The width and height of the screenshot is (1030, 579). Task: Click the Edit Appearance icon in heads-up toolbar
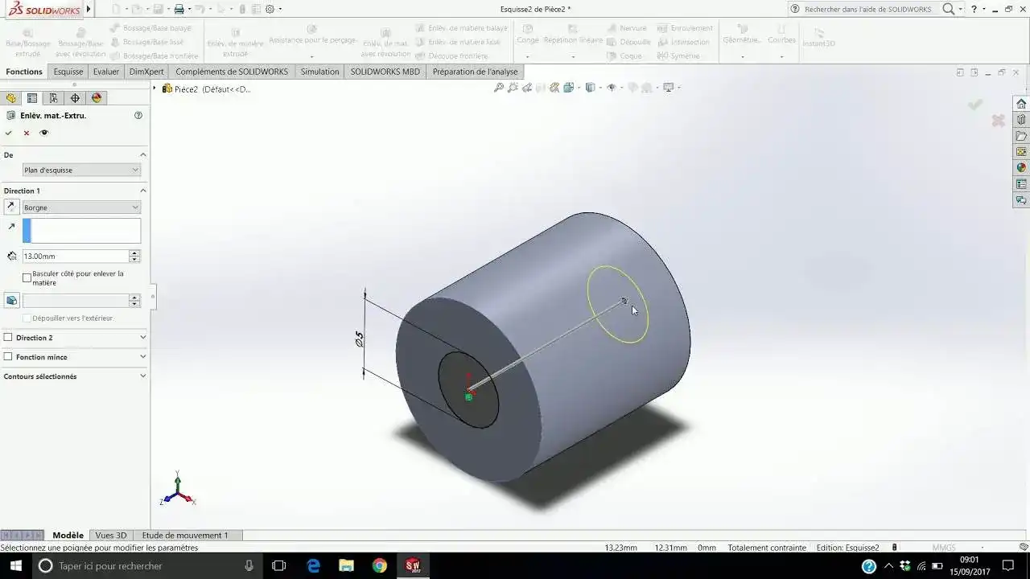tap(632, 87)
